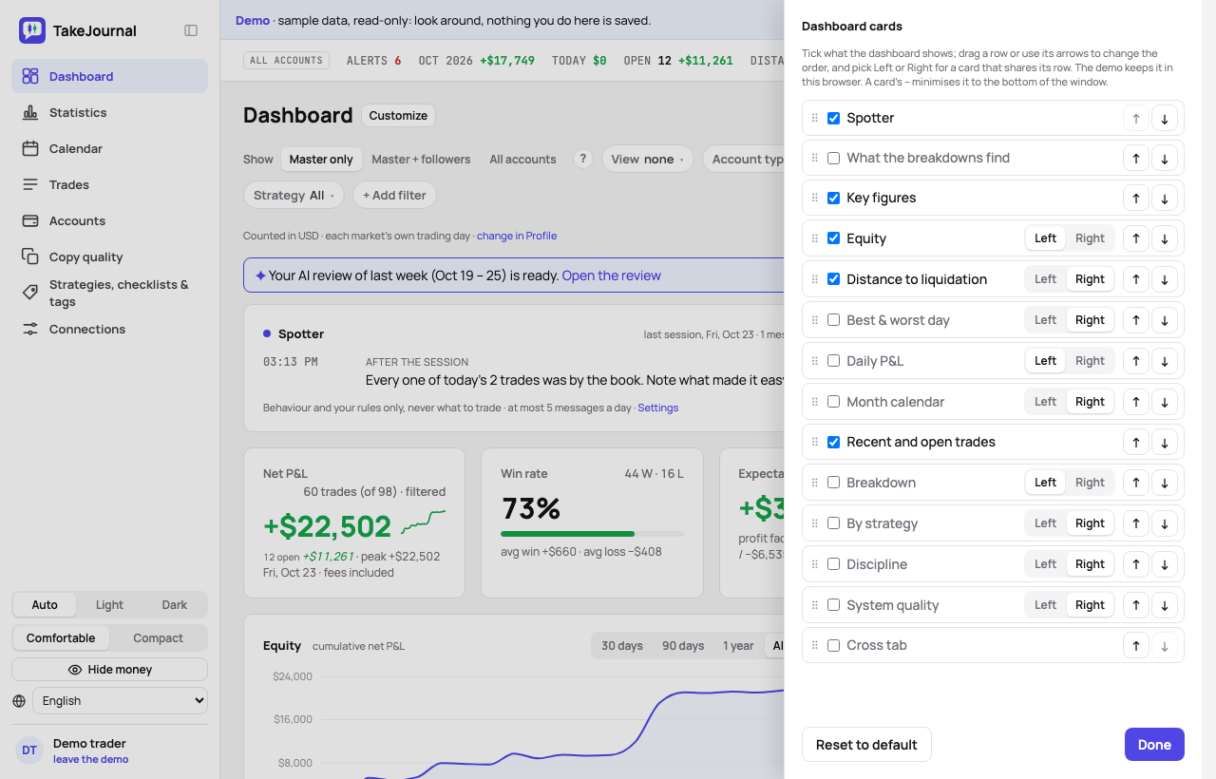
Task: Check the Daily P&L checkbox
Action: coord(833,361)
